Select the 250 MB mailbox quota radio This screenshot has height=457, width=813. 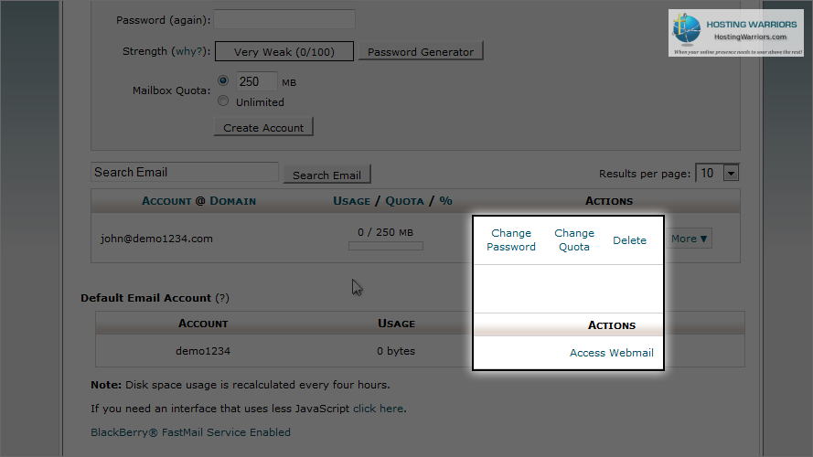tap(223, 80)
